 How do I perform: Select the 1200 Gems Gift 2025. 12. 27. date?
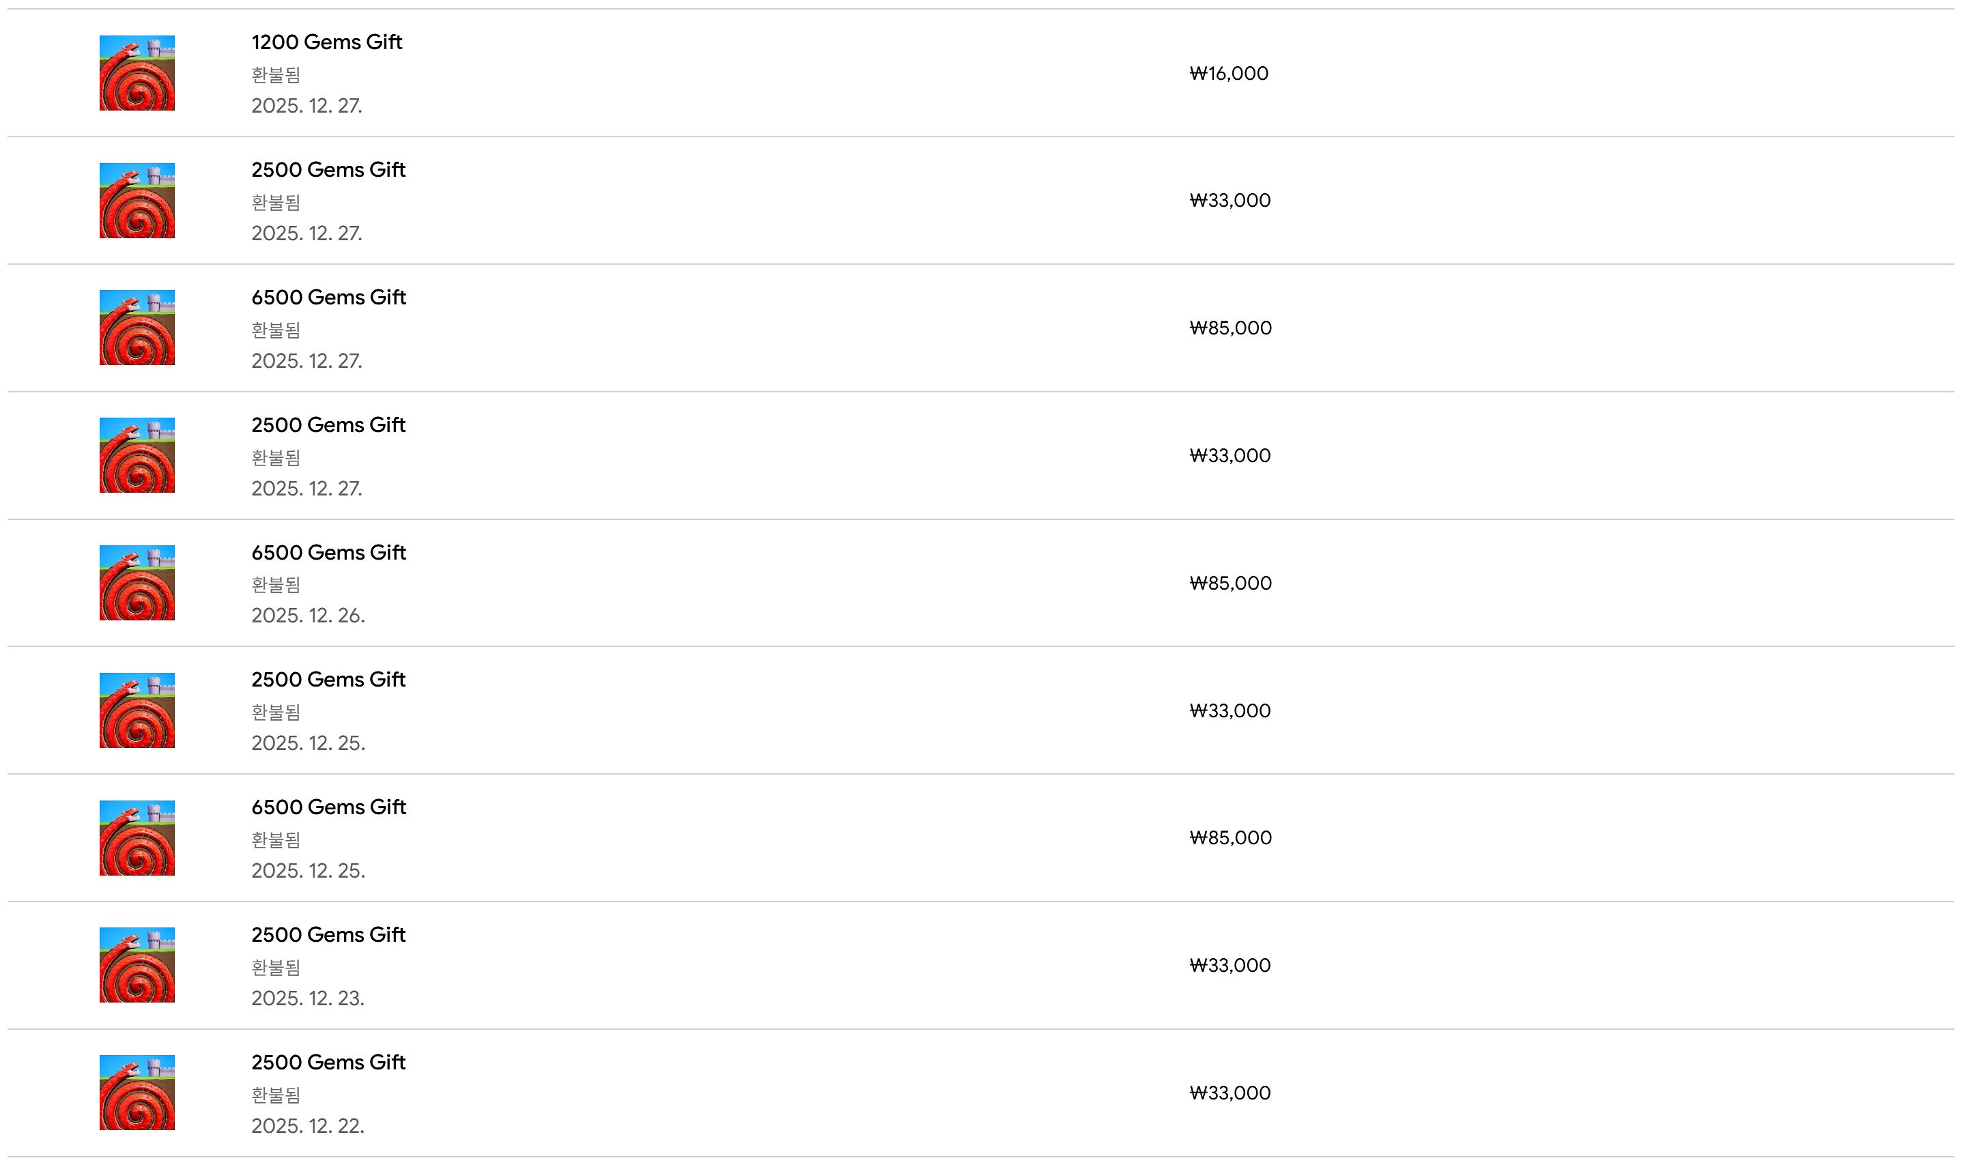[307, 105]
